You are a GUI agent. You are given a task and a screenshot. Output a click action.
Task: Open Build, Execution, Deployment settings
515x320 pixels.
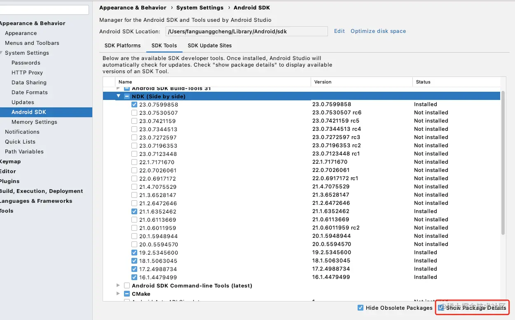click(41, 191)
